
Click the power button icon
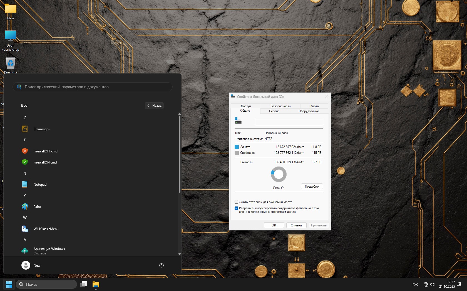tap(161, 265)
